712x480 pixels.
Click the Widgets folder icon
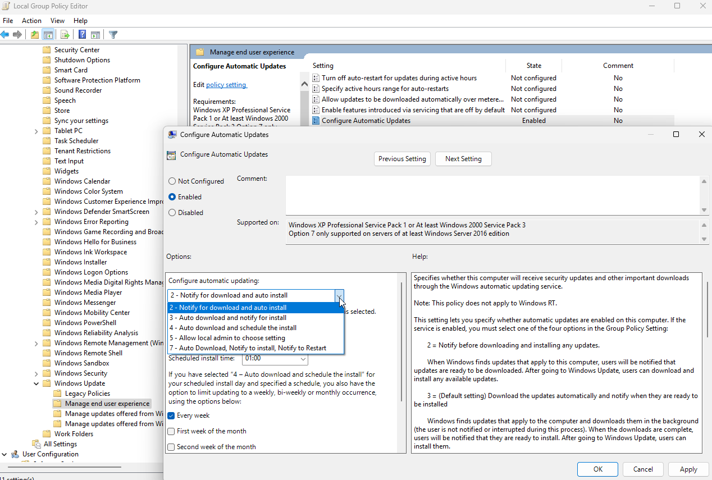coord(47,171)
